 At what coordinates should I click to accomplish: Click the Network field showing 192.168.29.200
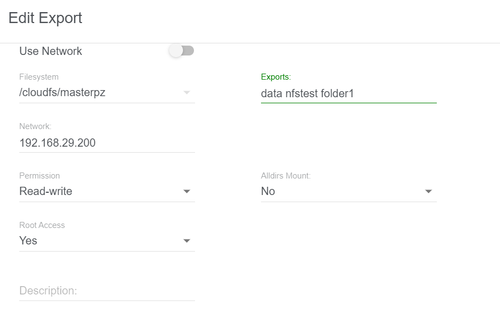107,142
